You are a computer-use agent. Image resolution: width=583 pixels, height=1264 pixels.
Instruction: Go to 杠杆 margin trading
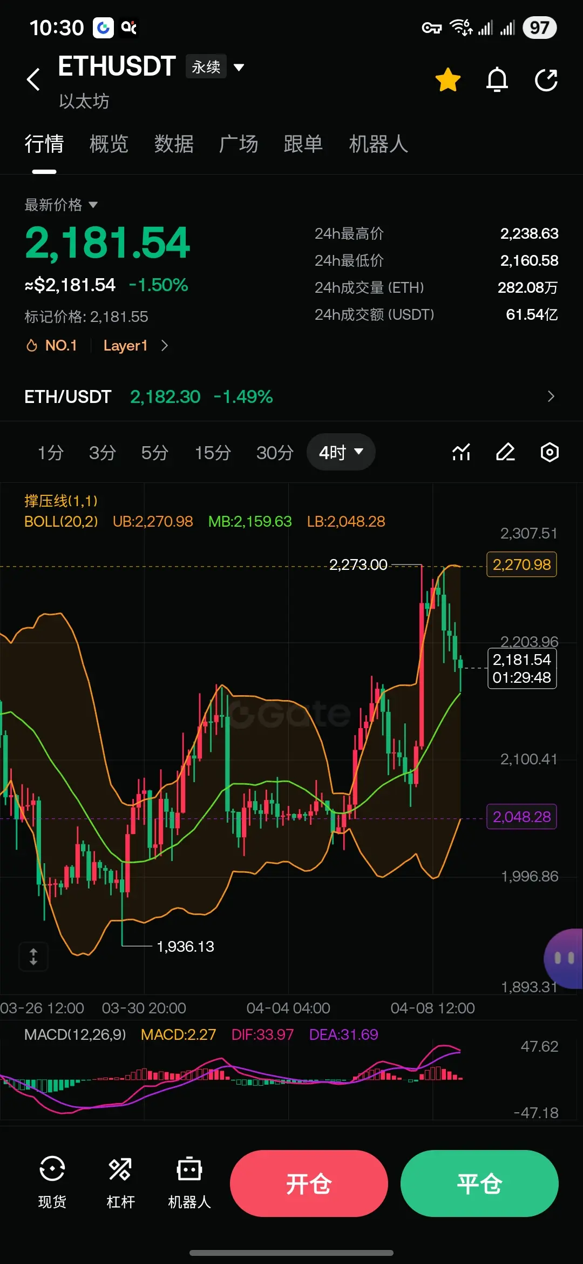pos(120,1182)
